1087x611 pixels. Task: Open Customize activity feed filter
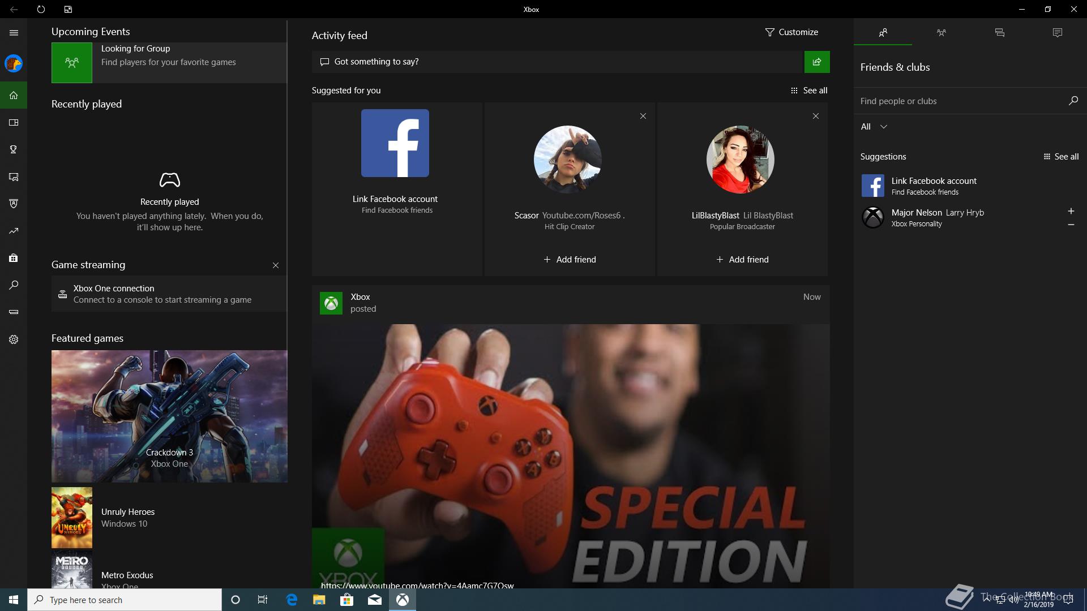click(x=791, y=32)
